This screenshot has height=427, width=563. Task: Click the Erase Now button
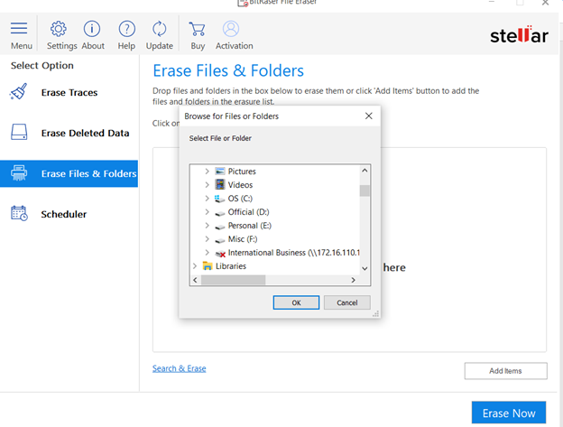pos(509,413)
